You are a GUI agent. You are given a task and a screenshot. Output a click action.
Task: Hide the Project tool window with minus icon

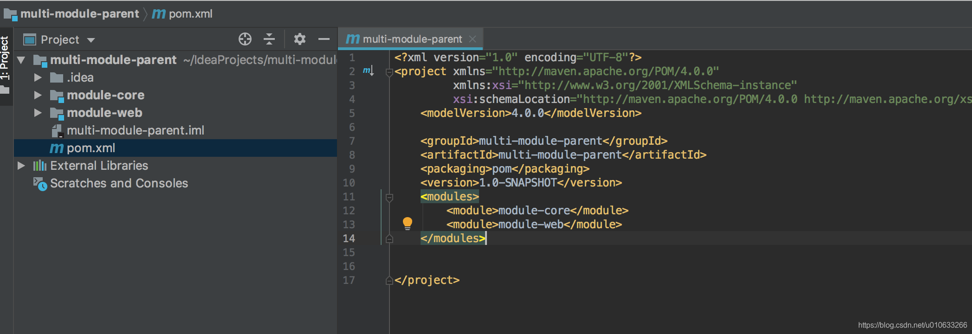(x=324, y=39)
